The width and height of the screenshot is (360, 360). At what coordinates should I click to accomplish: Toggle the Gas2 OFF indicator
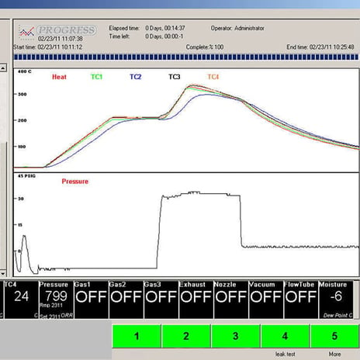tap(126, 299)
